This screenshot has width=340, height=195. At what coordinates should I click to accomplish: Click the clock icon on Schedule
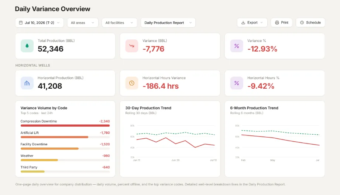click(x=302, y=22)
